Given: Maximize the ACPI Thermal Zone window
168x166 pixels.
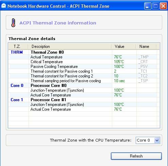Looking at the screenshot, I should (x=155, y=6).
